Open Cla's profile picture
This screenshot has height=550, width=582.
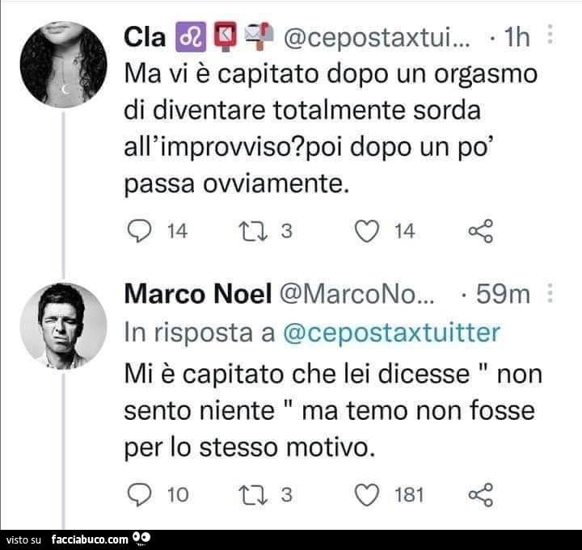[x=63, y=65]
